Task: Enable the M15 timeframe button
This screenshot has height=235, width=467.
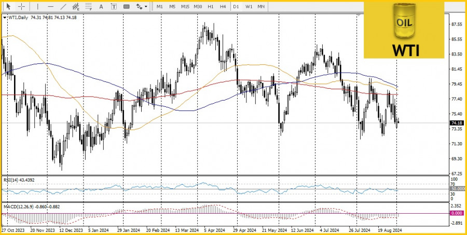Action: 185,7
